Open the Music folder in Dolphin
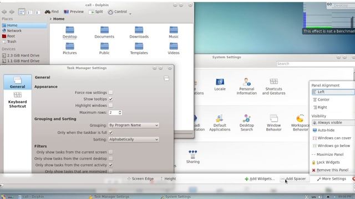The width and height of the screenshot is (355, 199). click(x=174, y=32)
